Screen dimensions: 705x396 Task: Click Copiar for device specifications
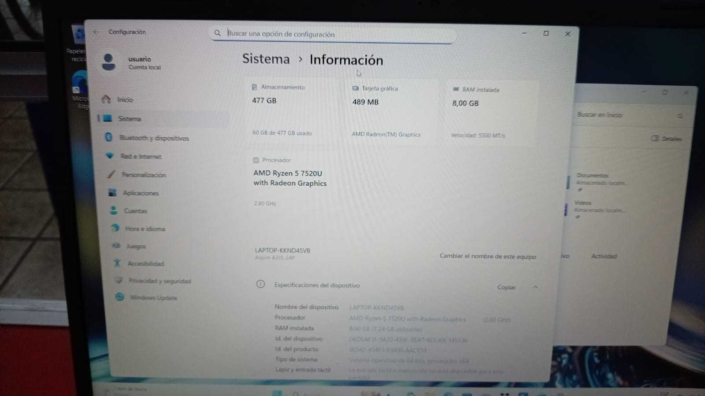tap(506, 287)
